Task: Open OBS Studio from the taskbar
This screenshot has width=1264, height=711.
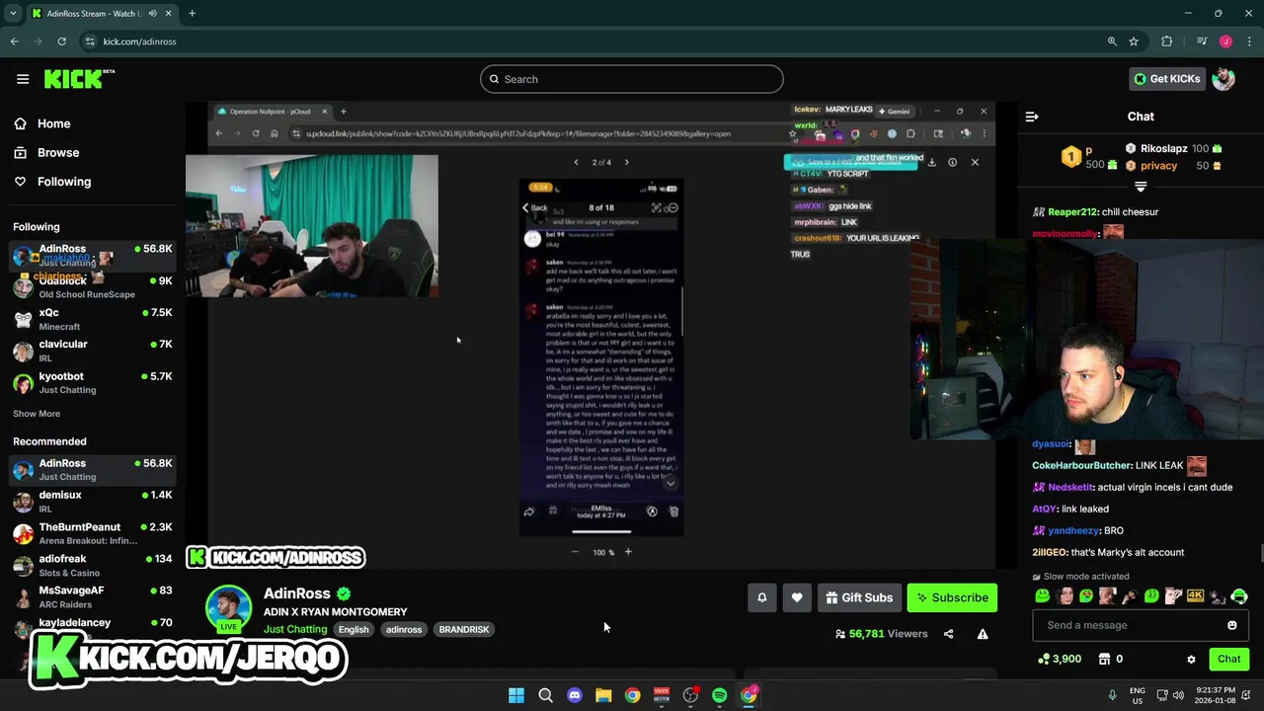Action: [x=690, y=695]
